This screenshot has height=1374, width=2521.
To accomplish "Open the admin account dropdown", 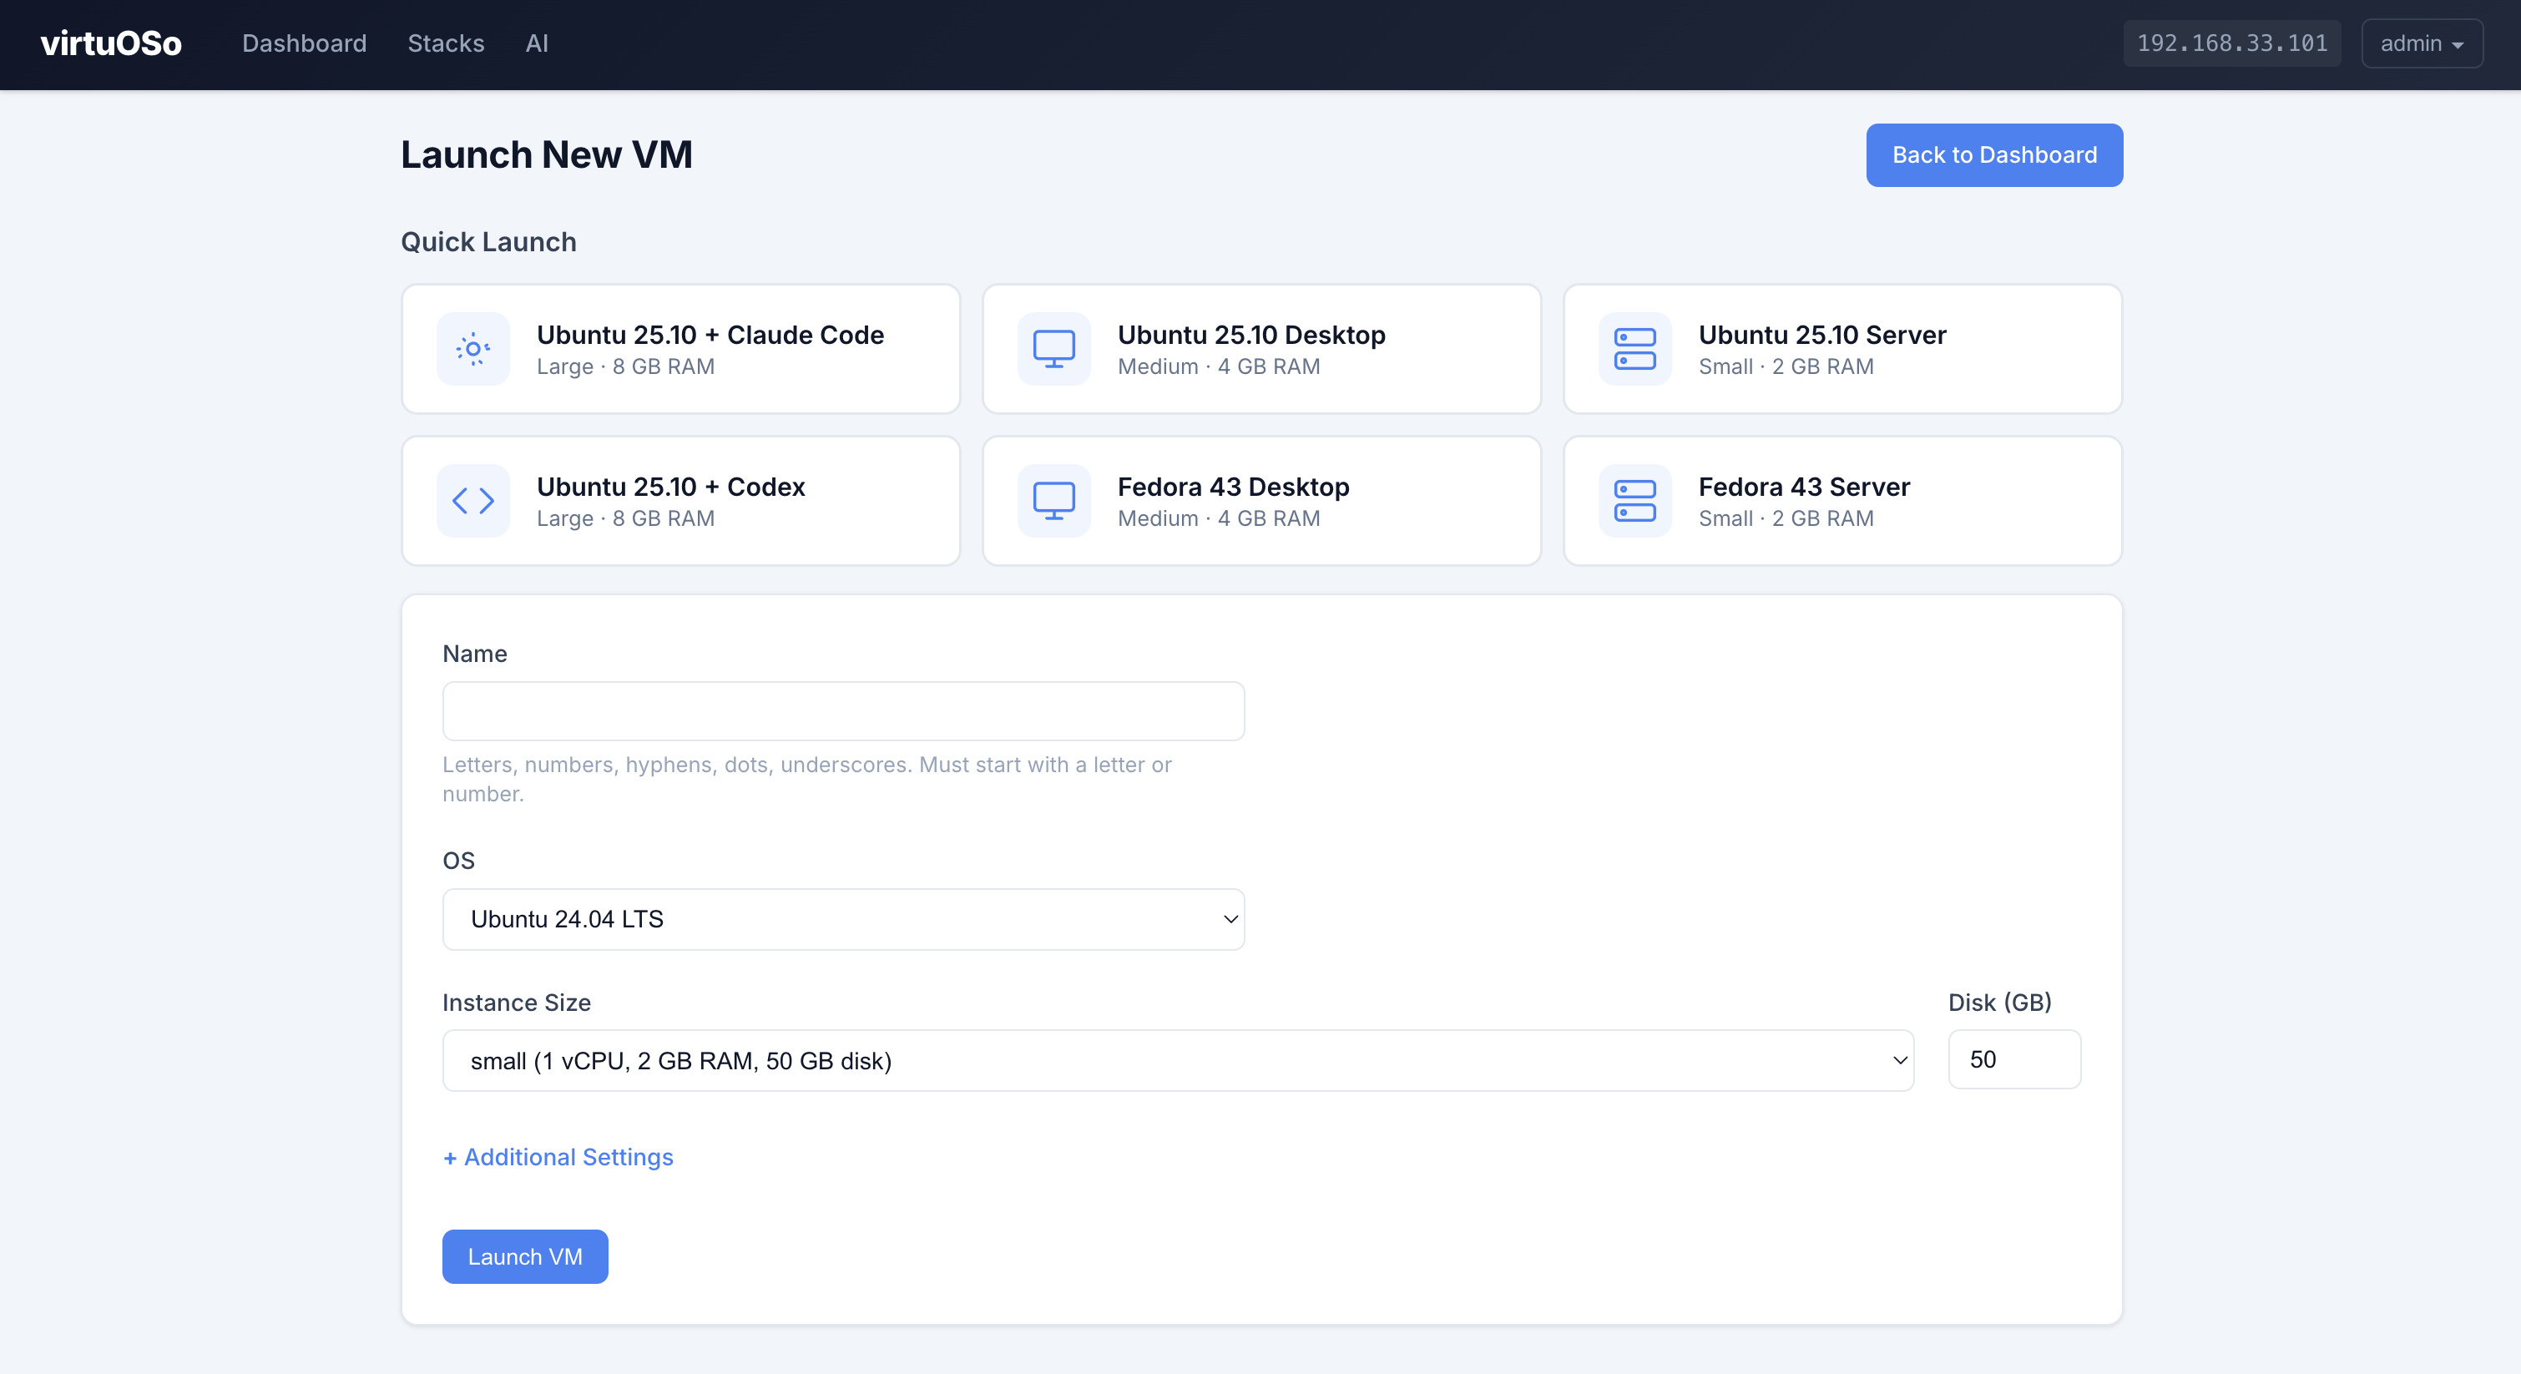I will click(x=2421, y=43).
